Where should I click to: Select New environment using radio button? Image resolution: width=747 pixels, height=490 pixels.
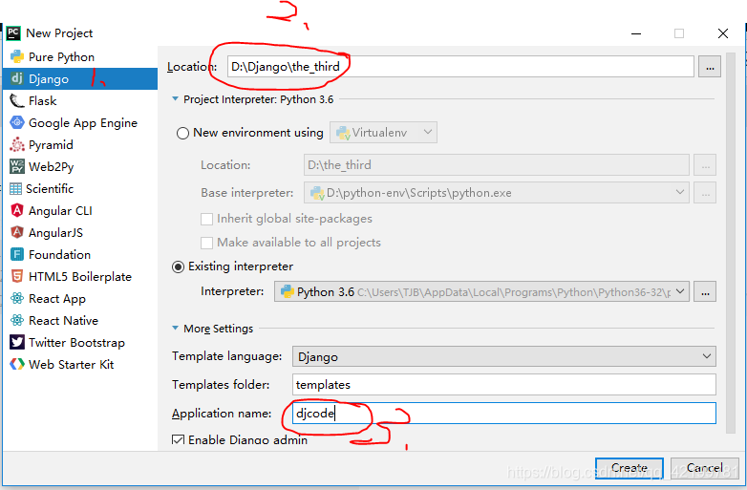183,133
